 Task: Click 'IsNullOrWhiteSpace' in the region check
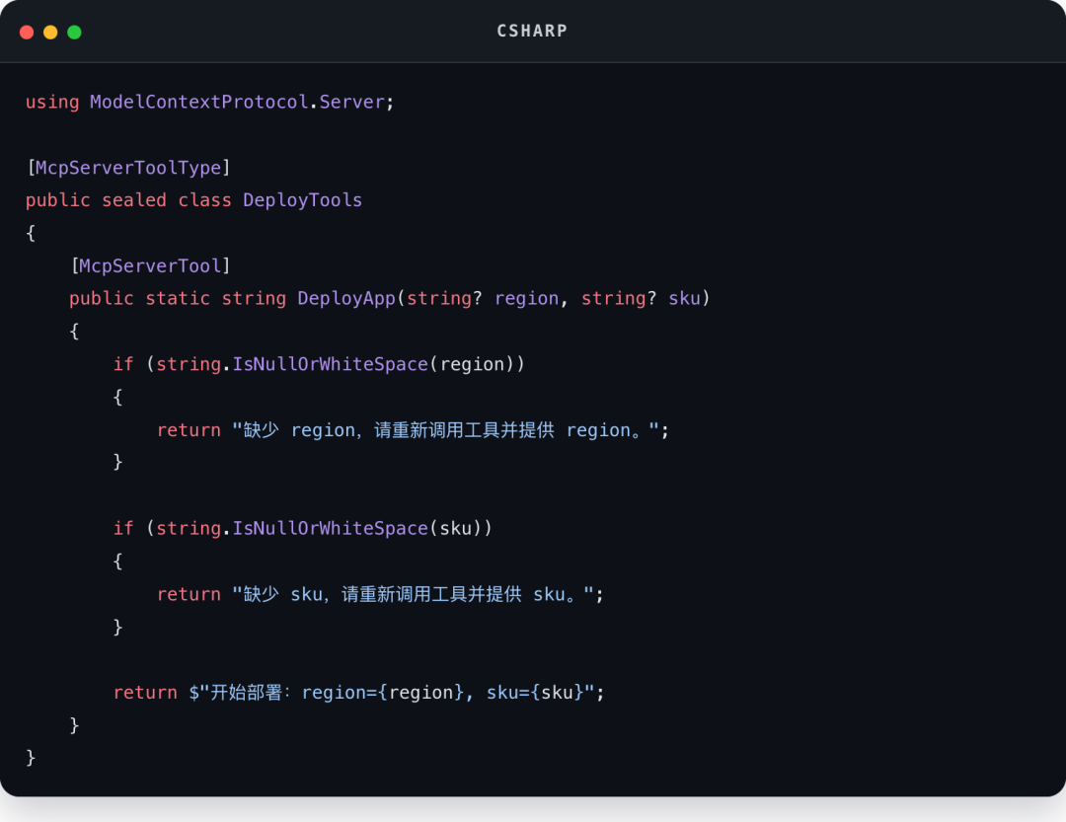[x=331, y=364]
